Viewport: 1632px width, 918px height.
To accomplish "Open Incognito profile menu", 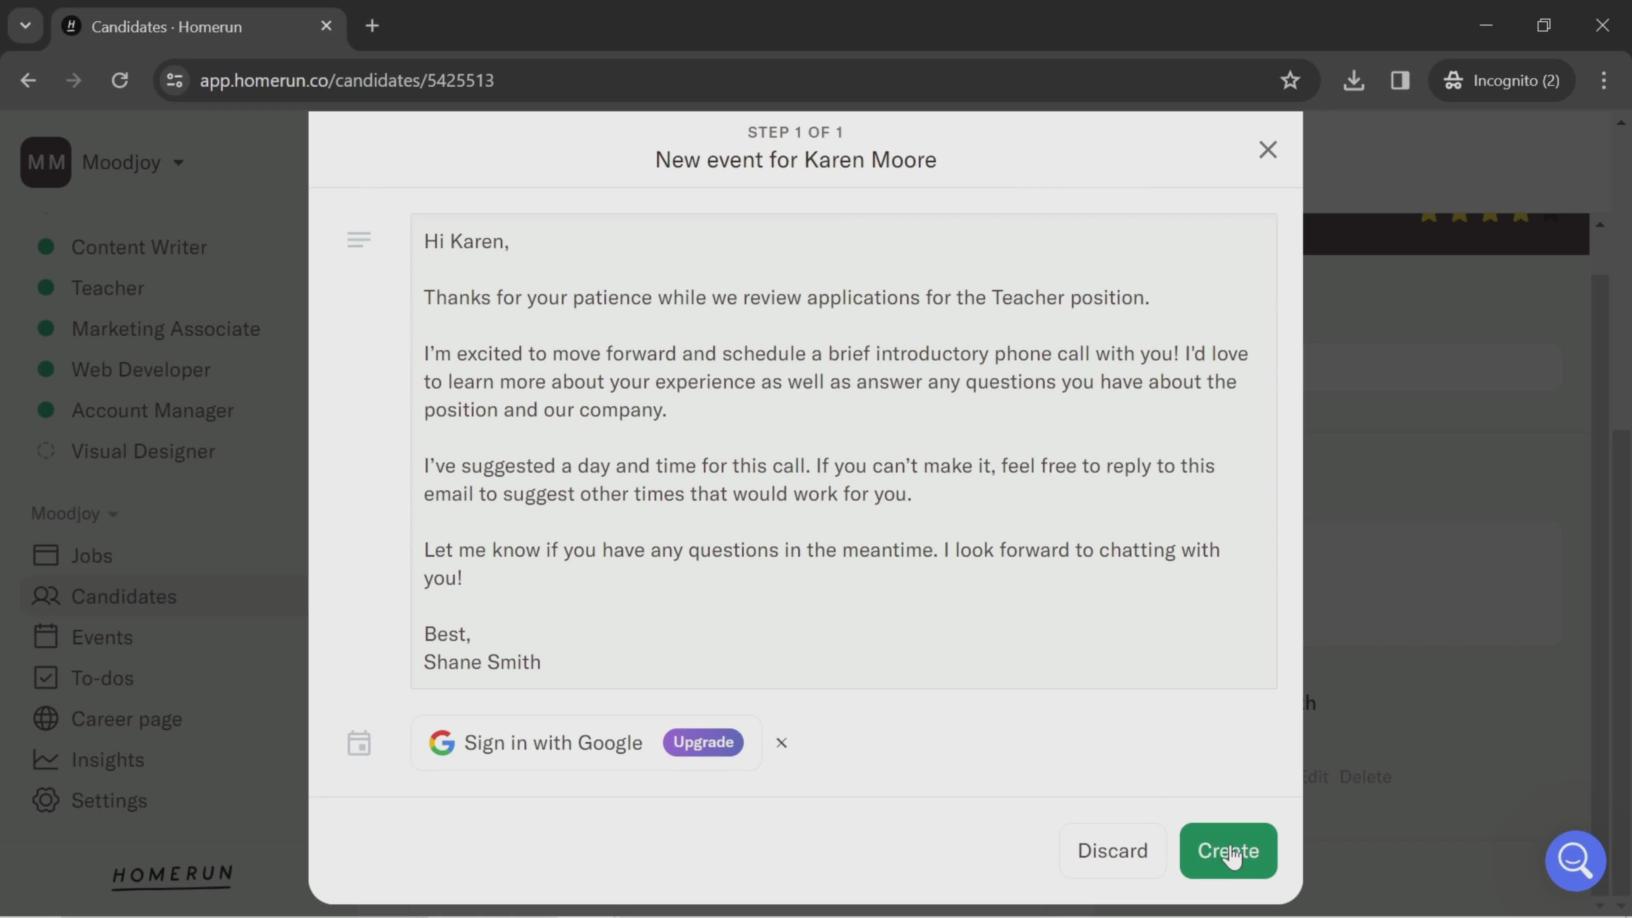I will click(1501, 80).
